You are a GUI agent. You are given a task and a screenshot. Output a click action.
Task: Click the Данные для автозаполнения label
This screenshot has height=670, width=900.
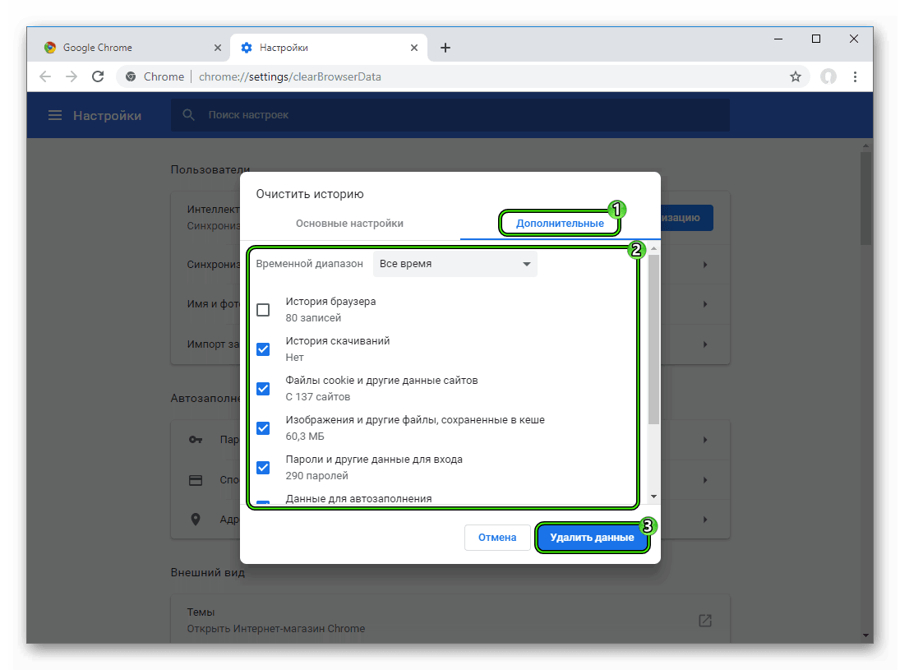(x=358, y=498)
